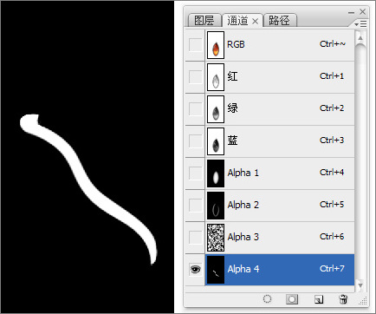The image size is (376, 314).
Task: Select the 绿 channel name
Action: 232,108
